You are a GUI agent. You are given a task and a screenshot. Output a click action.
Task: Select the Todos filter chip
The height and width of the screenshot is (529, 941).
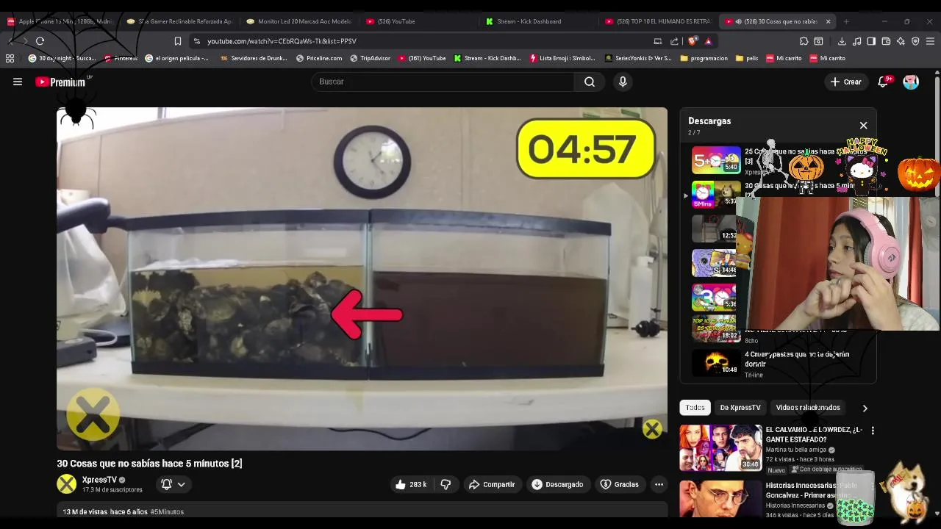(x=695, y=408)
